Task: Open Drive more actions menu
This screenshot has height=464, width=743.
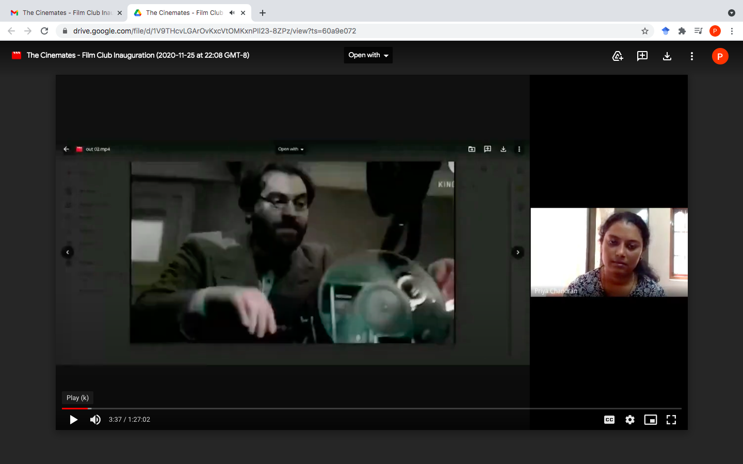Action: (692, 56)
